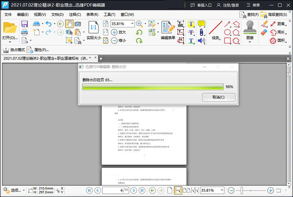Click the page number input field

(x=116, y=190)
